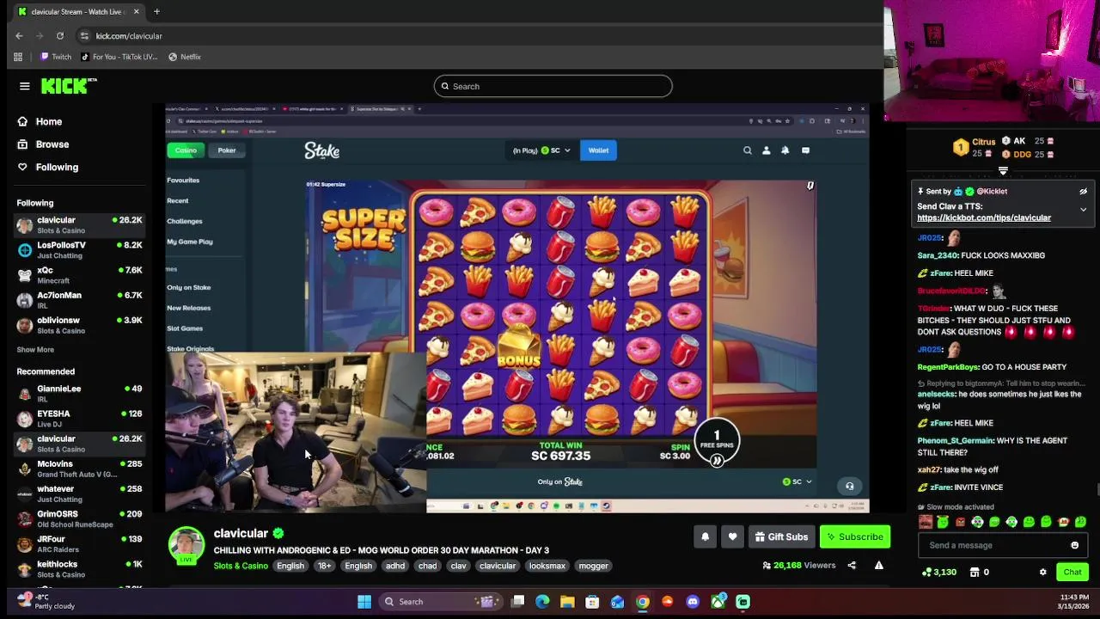Viewport: 1100px width, 619px height.
Task: Open a new browser tab
Action: (x=156, y=12)
